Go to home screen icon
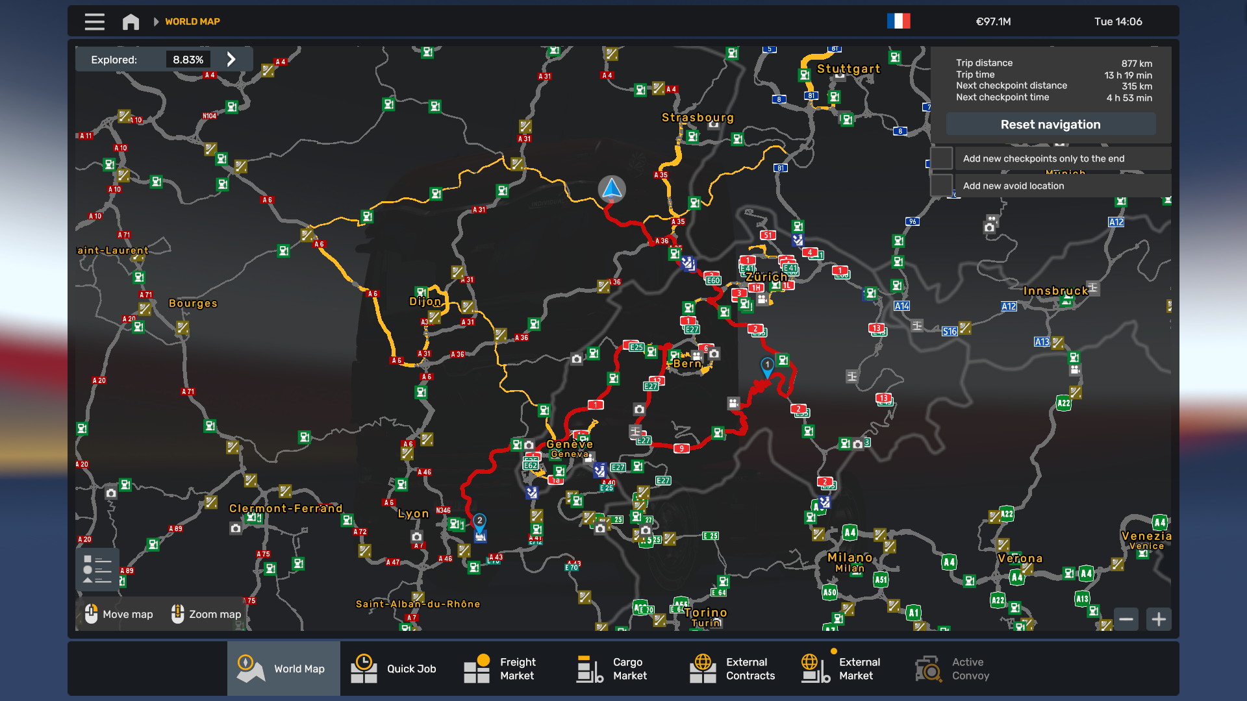The image size is (1247, 701). (131, 21)
